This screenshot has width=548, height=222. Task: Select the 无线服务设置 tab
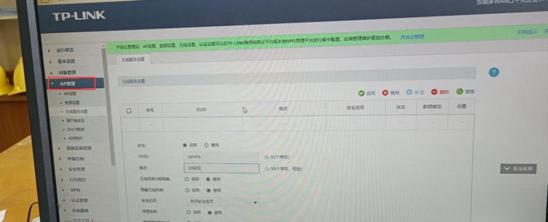[x=133, y=59]
